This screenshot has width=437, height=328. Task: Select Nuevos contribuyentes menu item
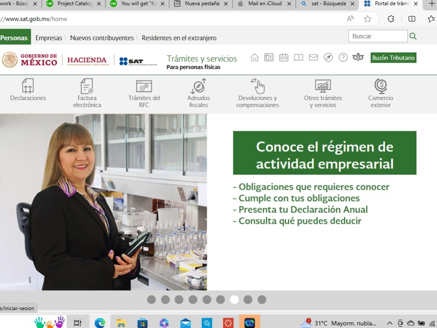(102, 38)
